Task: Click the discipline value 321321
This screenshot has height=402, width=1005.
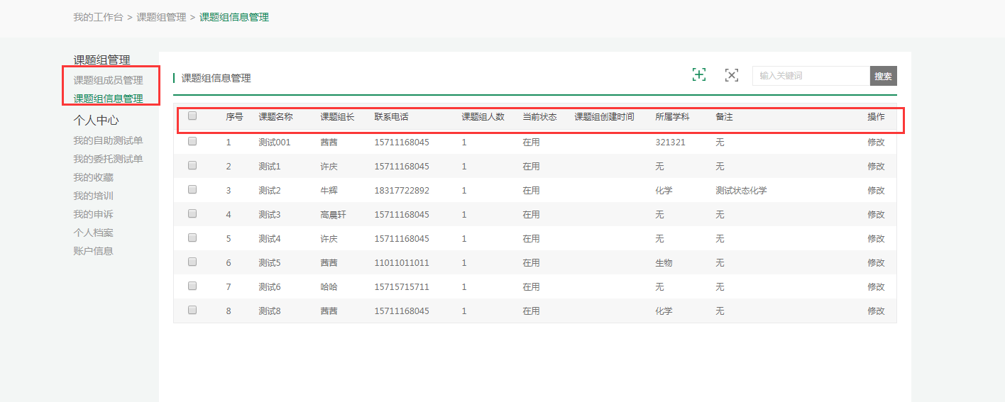Action: (x=670, y=143)
